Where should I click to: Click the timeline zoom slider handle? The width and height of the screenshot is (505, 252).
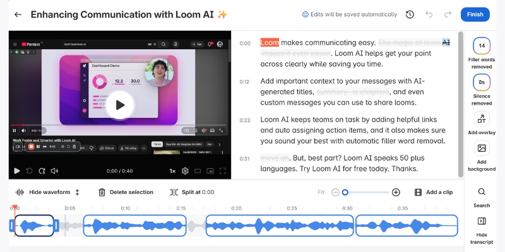[345, 192]
